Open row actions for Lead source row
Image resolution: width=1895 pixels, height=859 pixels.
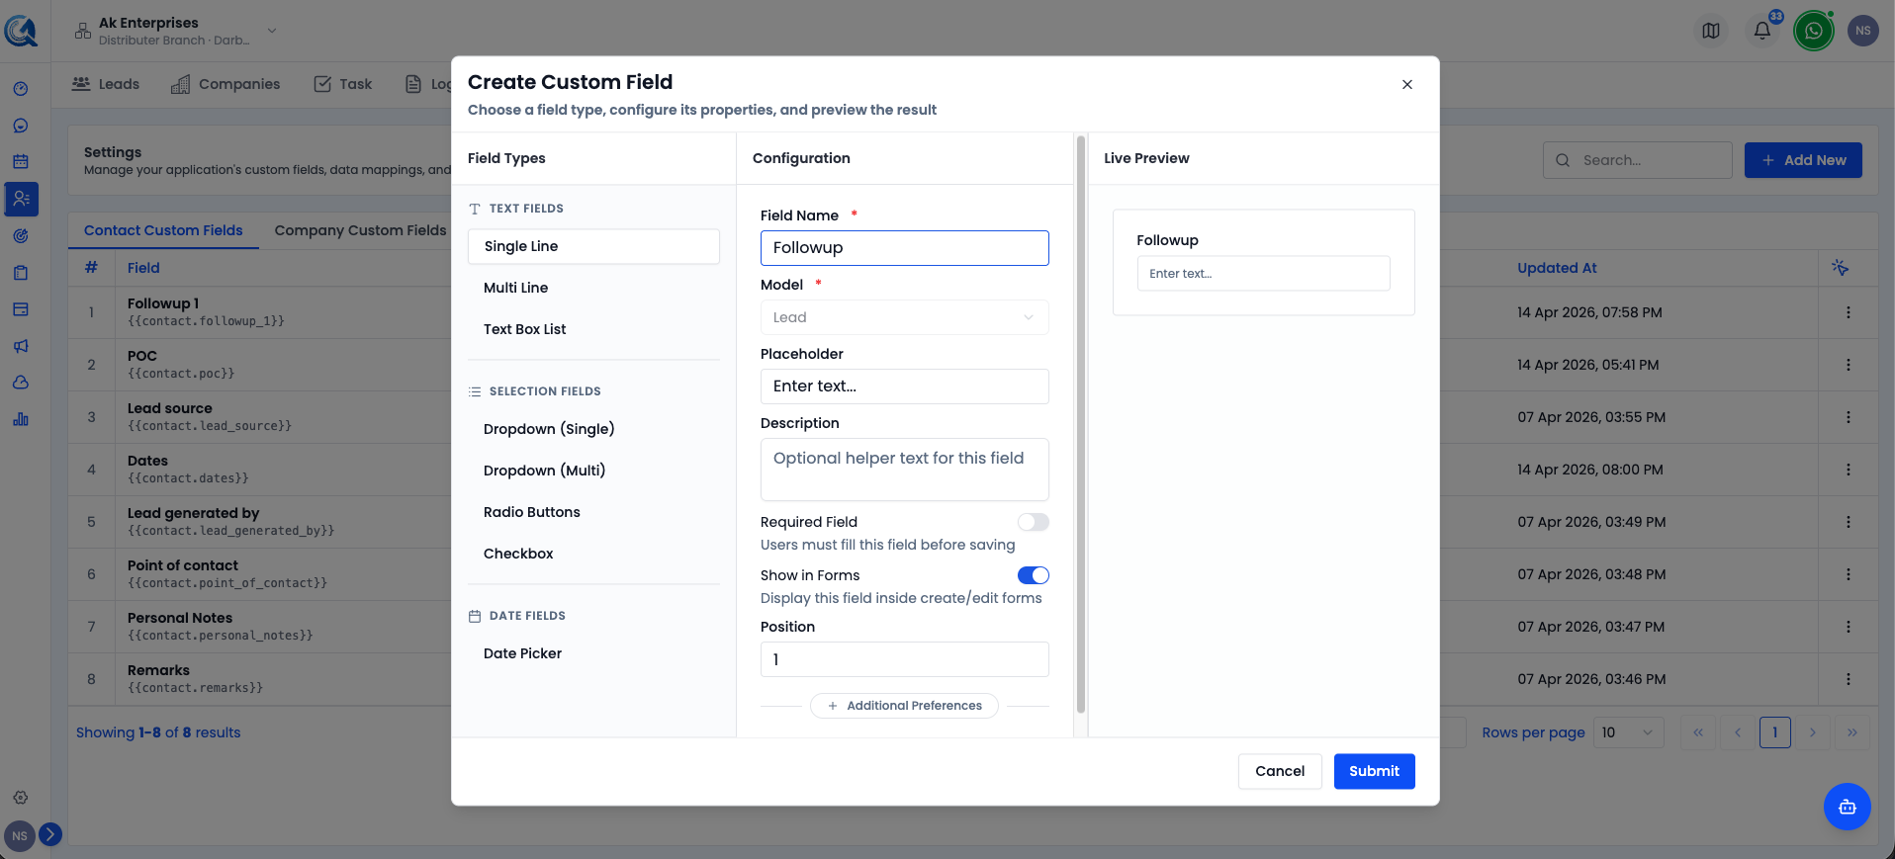[x=1848, y=417]
